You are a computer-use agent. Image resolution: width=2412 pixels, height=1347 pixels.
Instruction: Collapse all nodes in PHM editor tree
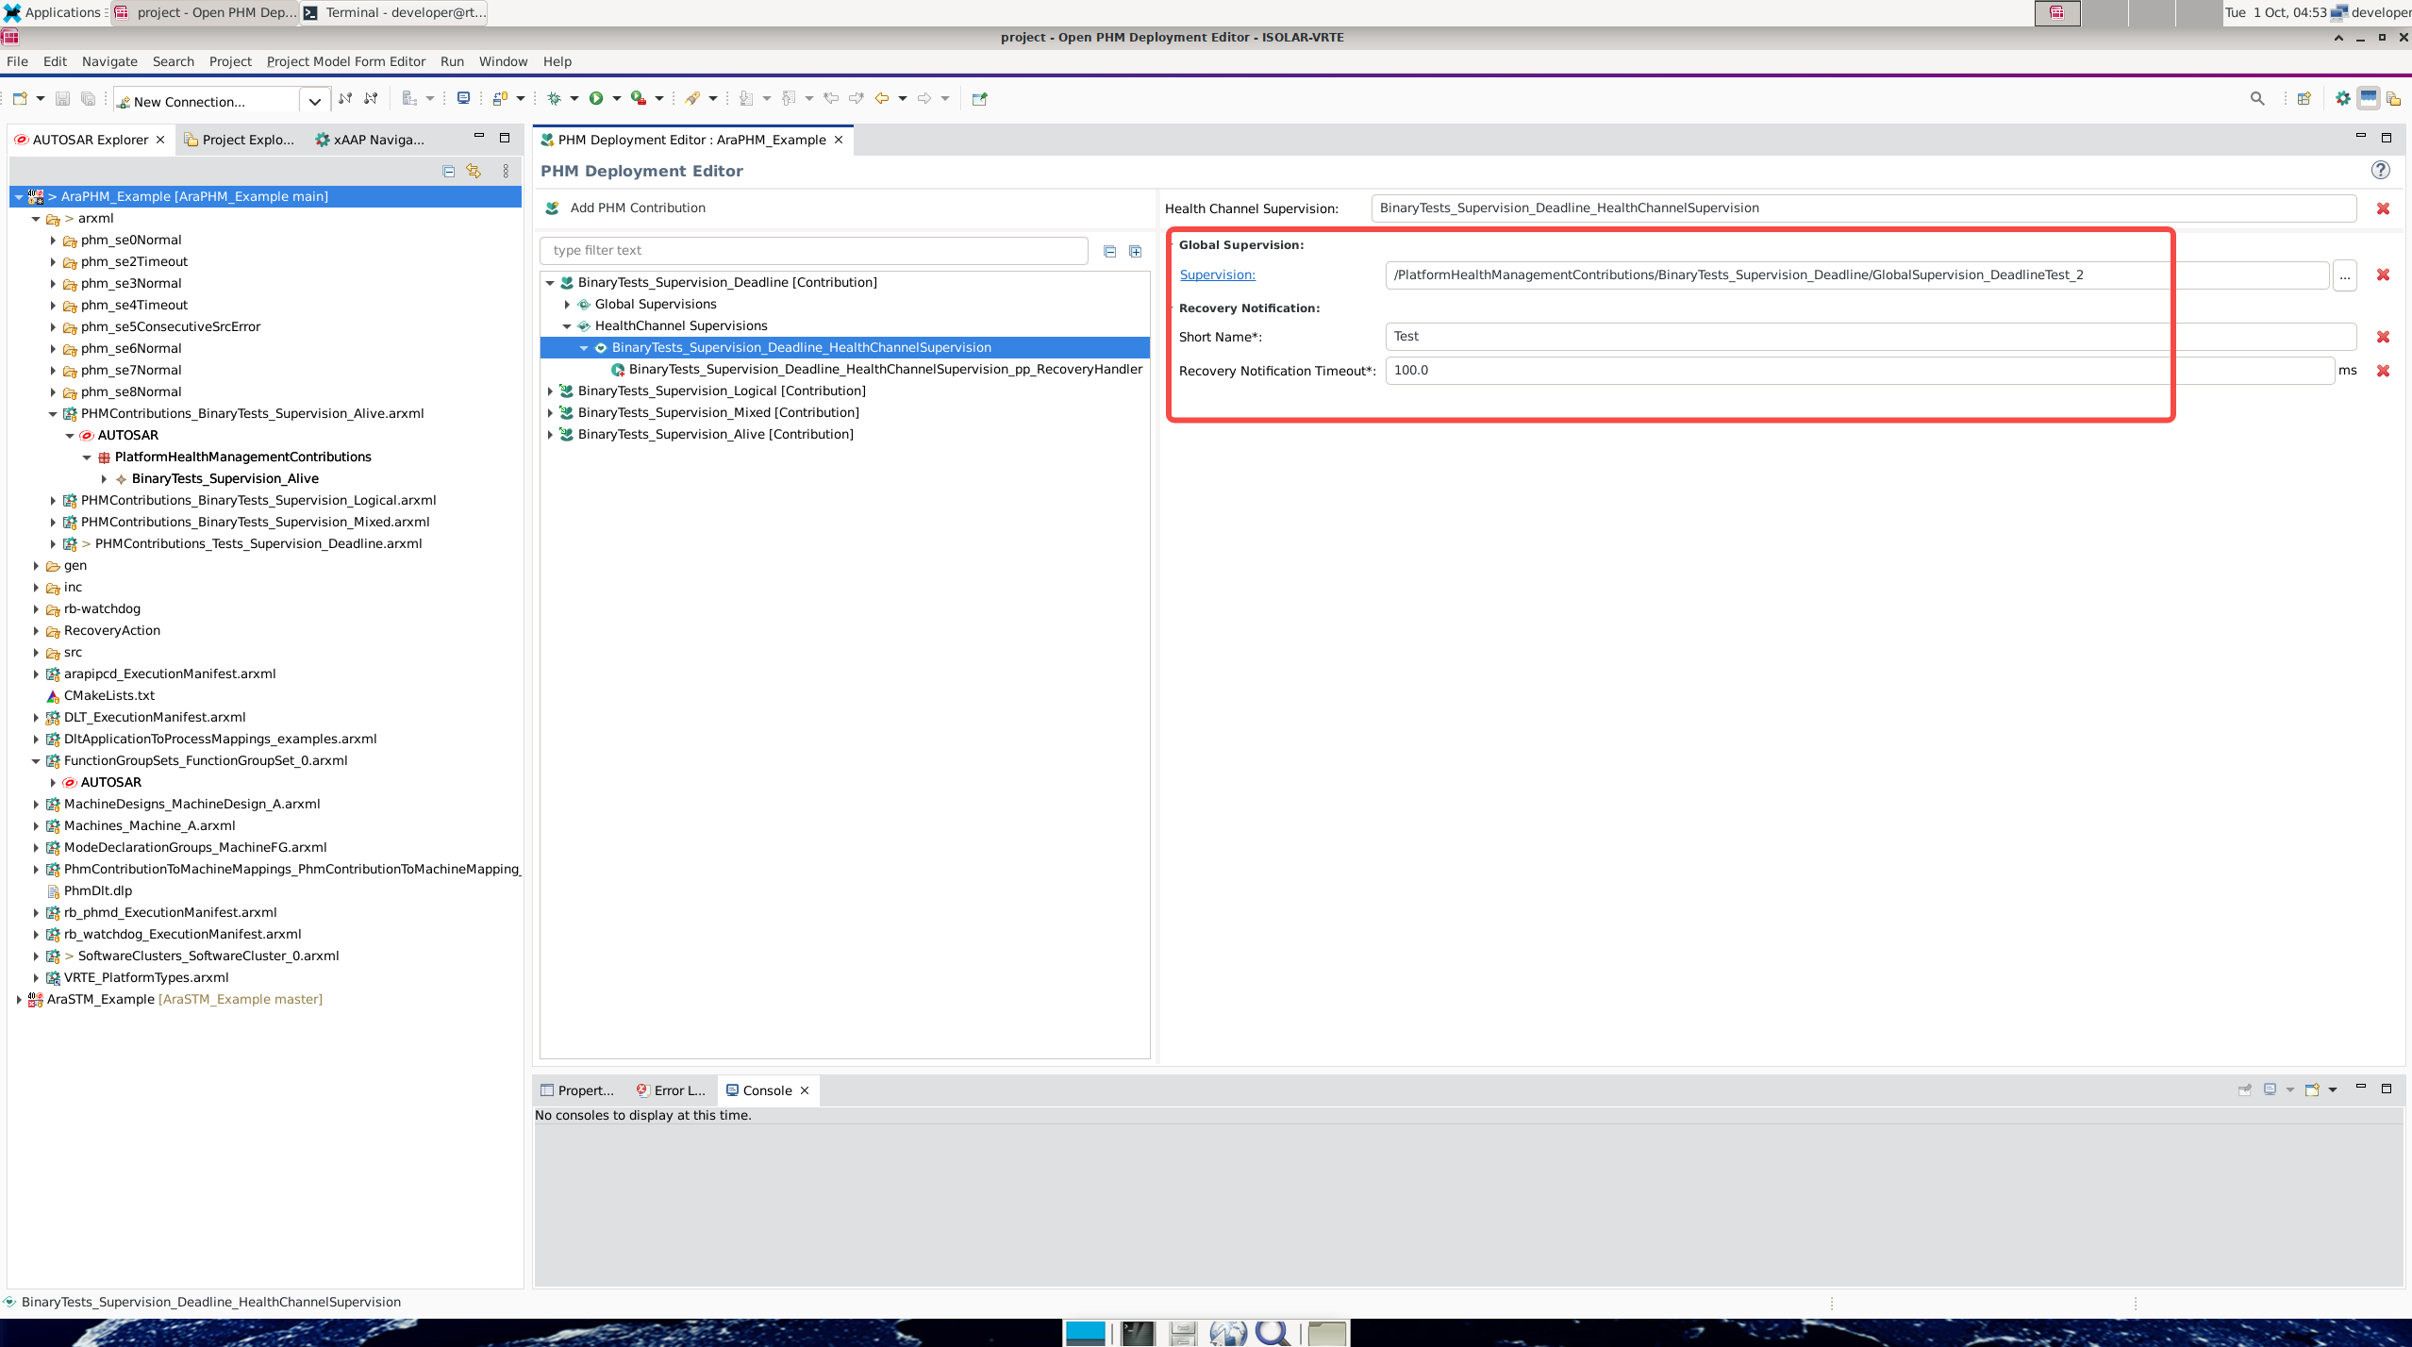[x=1109, y=251]
